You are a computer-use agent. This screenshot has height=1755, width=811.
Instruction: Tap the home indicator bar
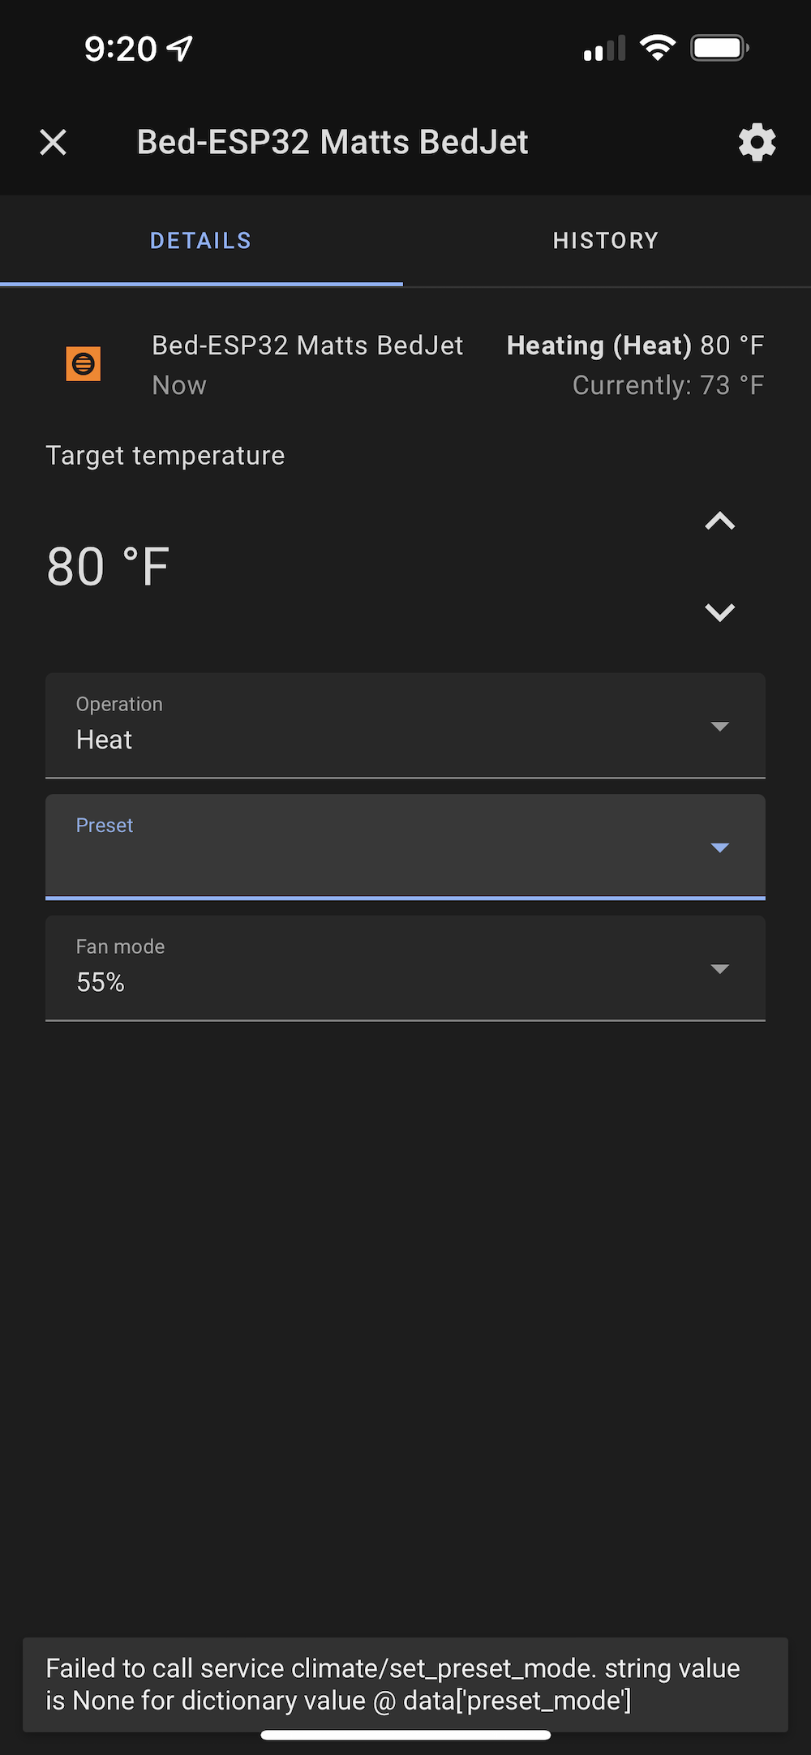405,1736
